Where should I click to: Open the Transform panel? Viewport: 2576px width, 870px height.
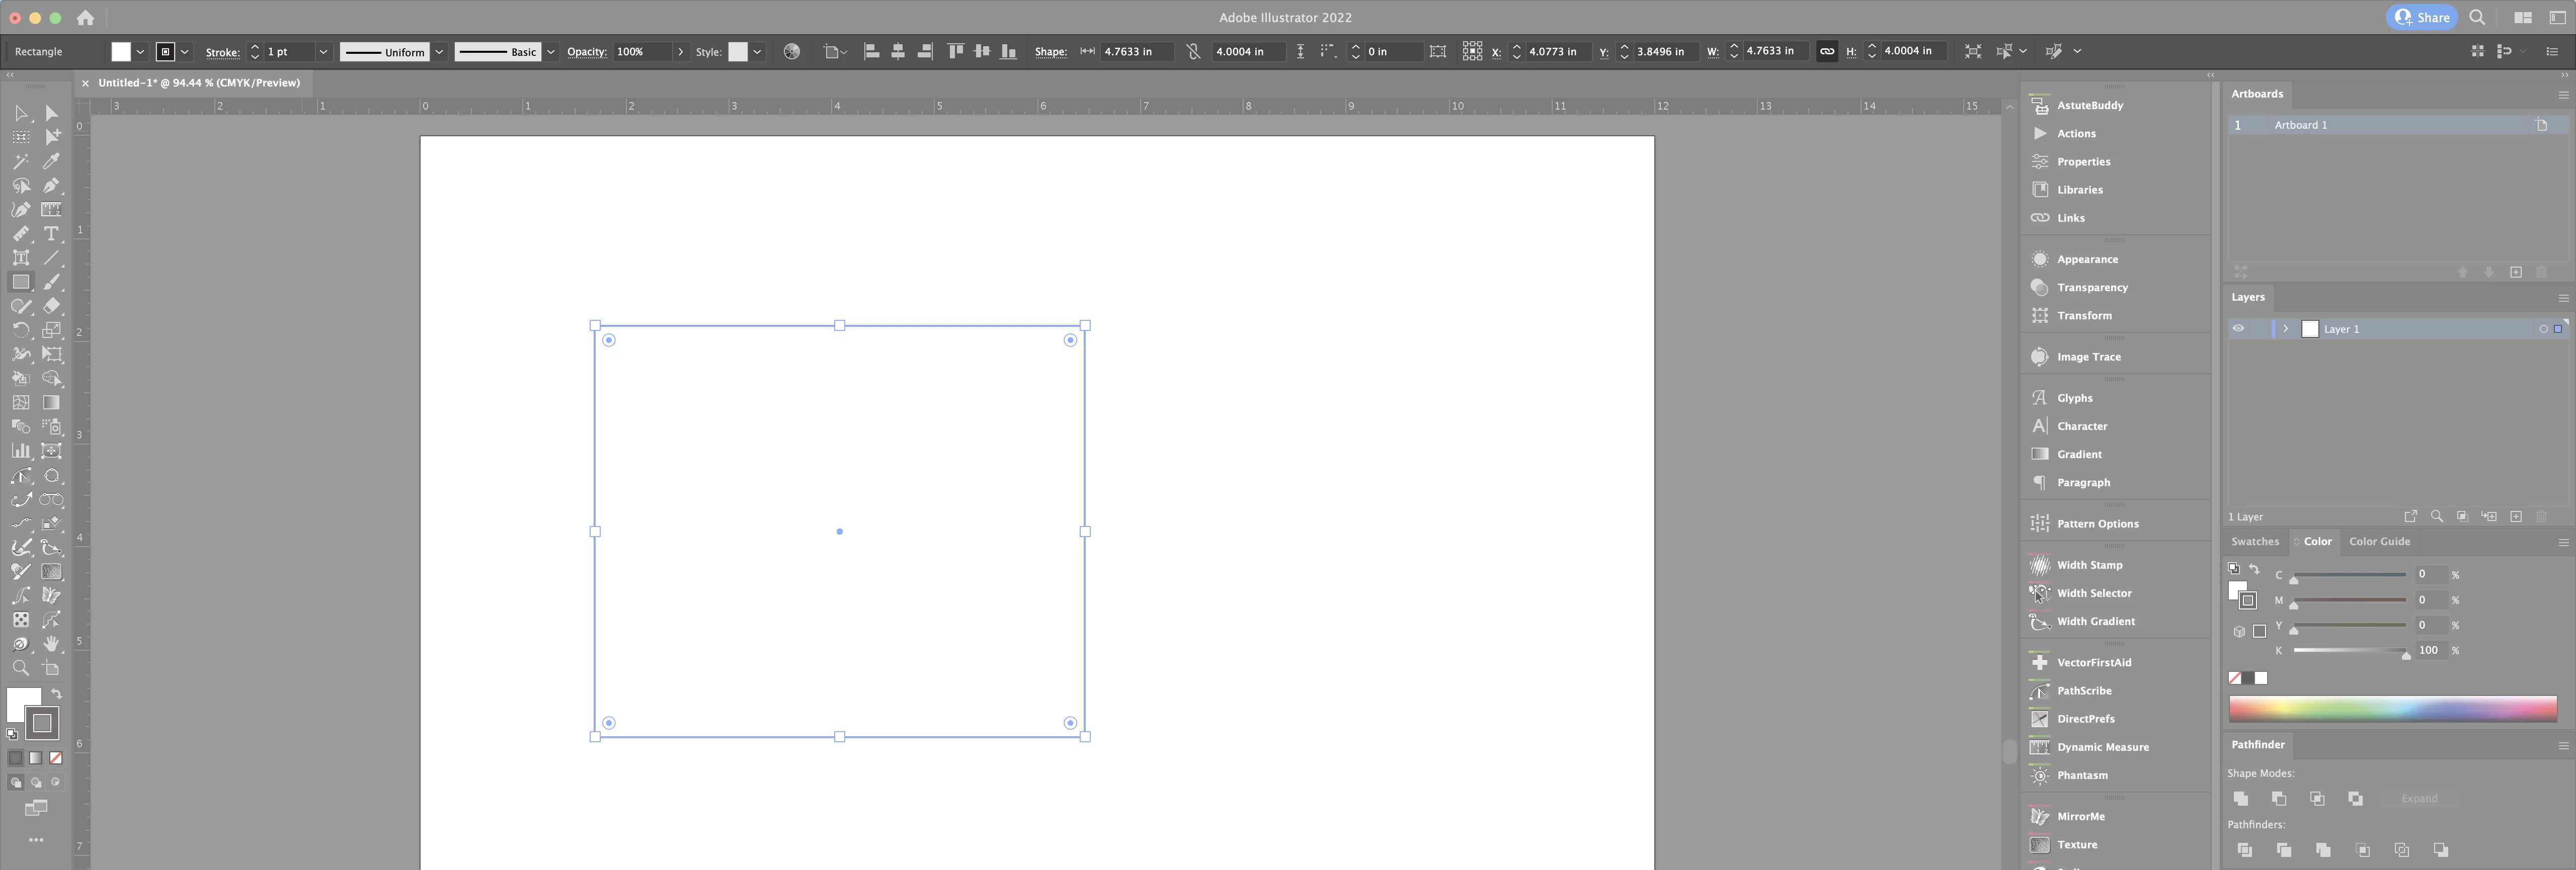pos(2084,316)
